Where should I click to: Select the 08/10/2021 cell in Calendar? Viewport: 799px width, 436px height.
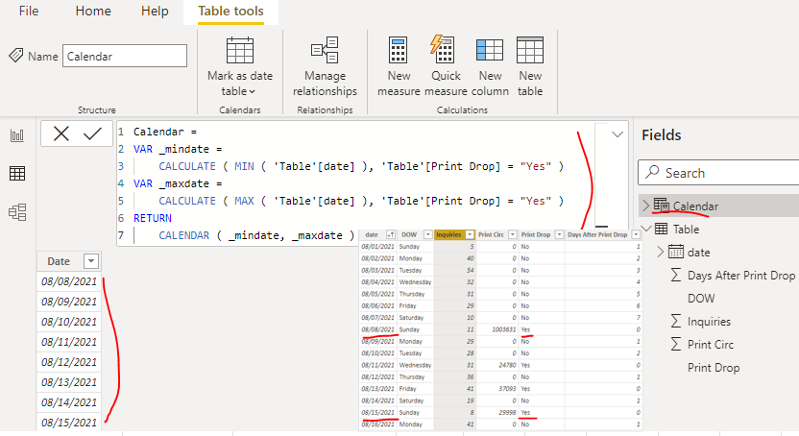pos(69,322)
